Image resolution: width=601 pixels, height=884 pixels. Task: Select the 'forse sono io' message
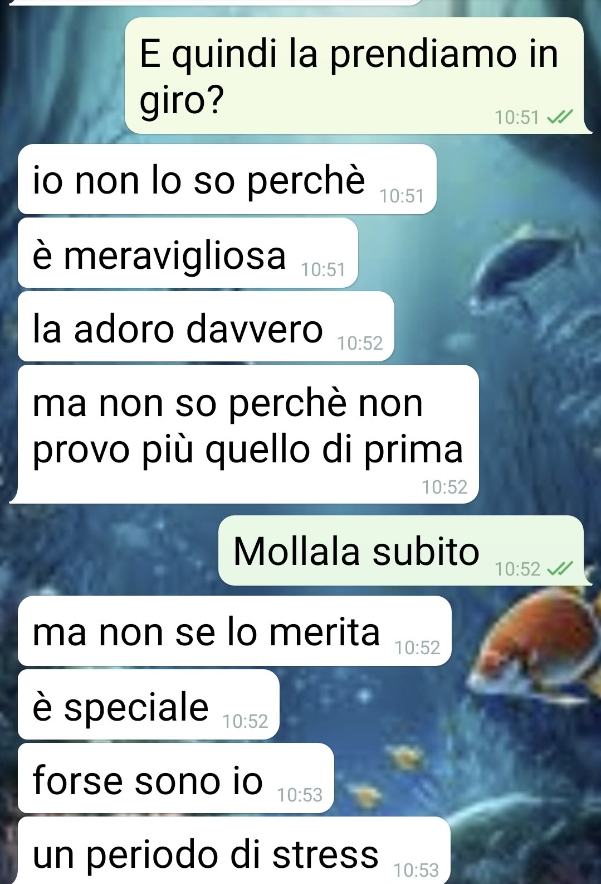175,779
